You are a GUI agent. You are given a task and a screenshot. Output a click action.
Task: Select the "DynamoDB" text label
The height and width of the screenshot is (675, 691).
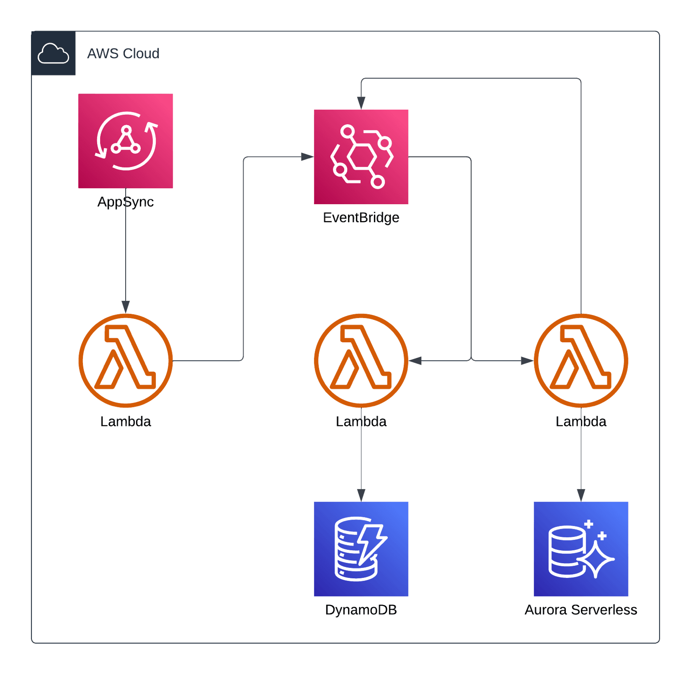tap(361, 609)
